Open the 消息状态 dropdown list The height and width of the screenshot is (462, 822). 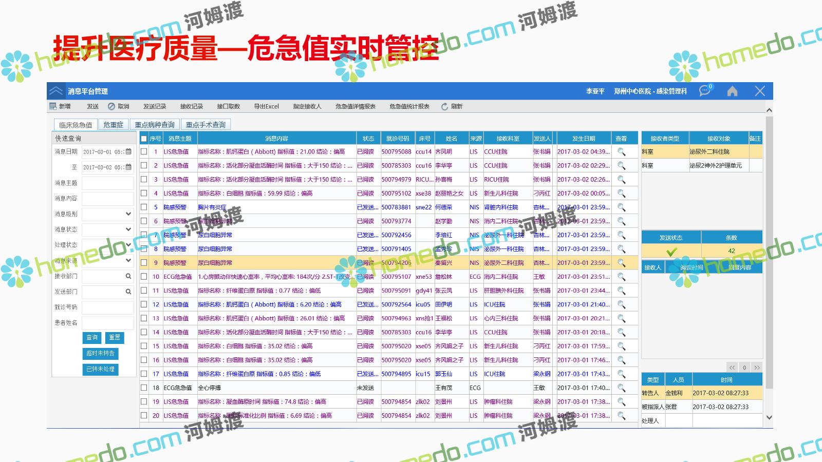coord(128,229)
